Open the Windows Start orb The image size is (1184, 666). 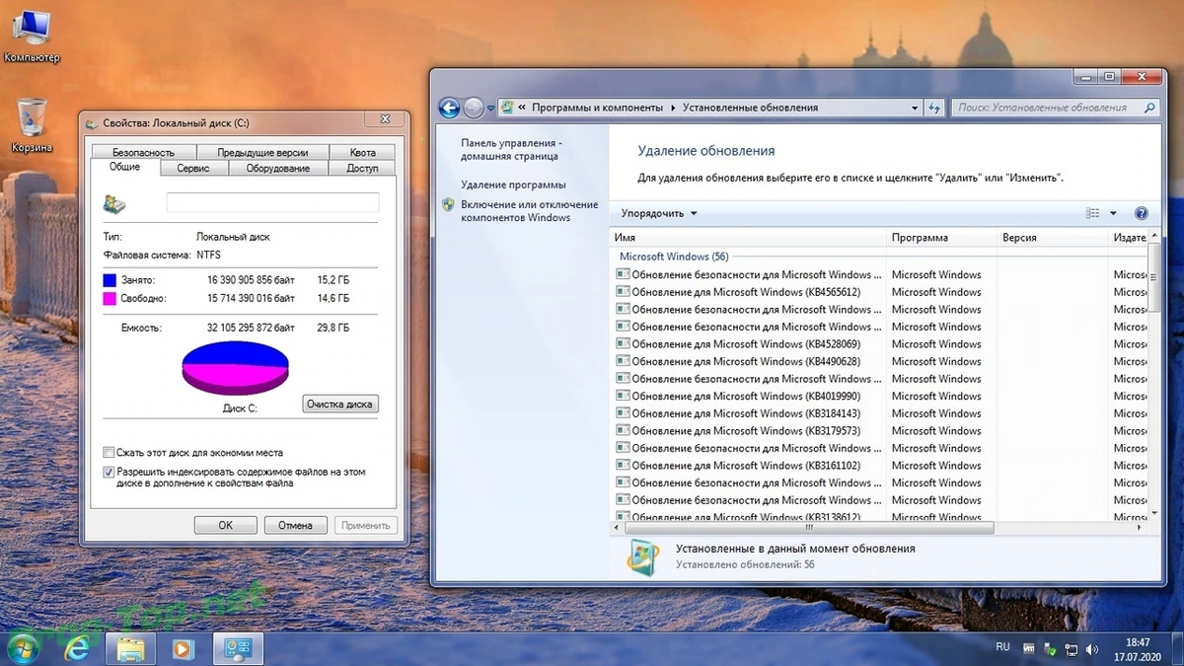22,647
